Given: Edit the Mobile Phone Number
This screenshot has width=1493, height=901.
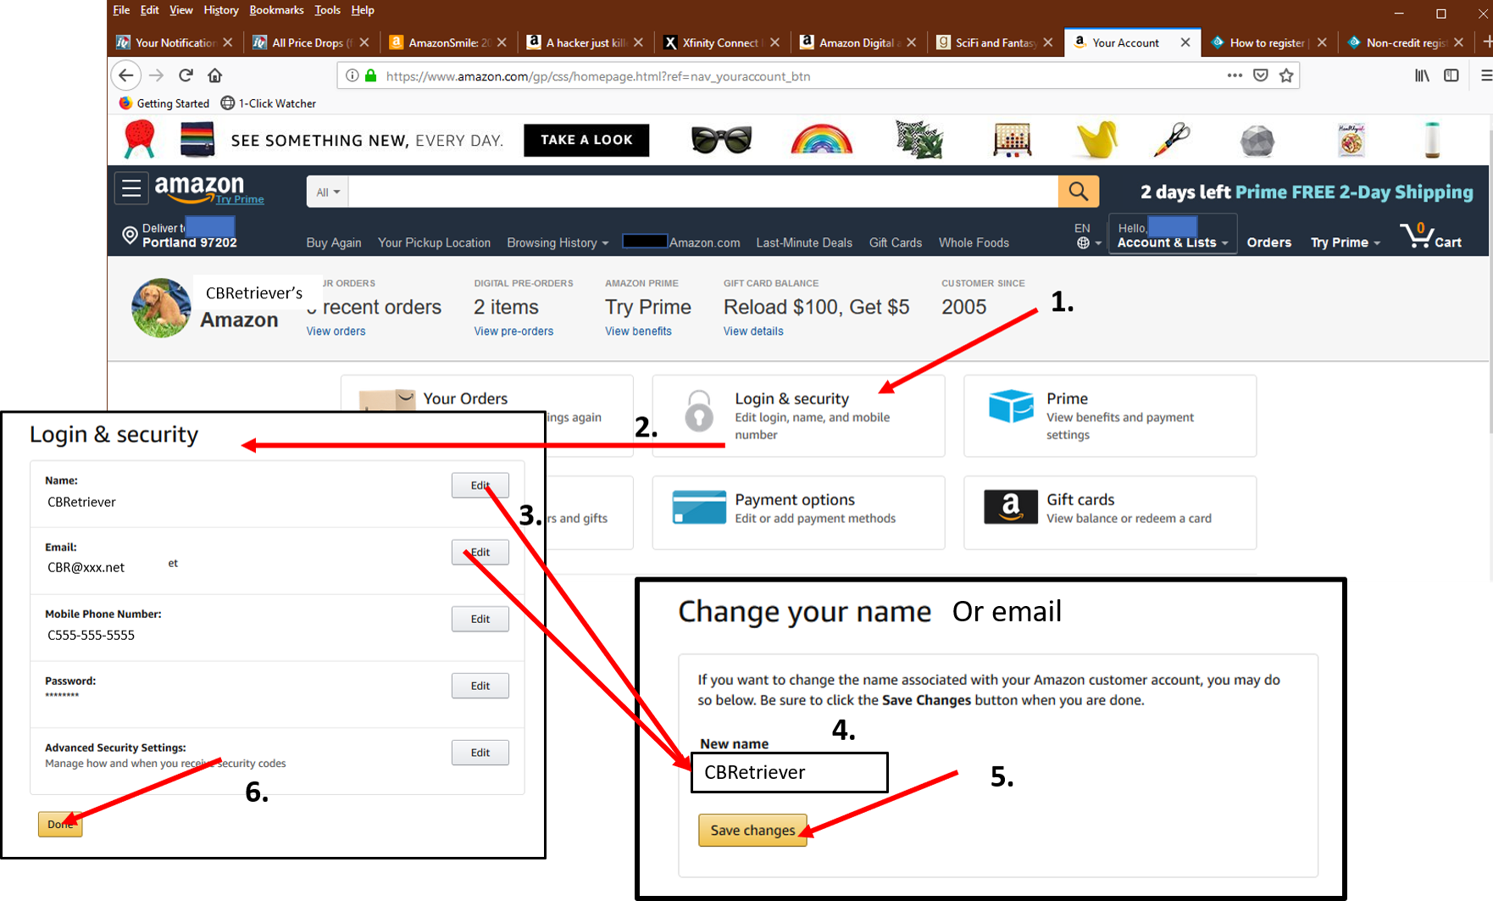Looking at the screenshot, I should pyautogui.click(x=480, y=619).
